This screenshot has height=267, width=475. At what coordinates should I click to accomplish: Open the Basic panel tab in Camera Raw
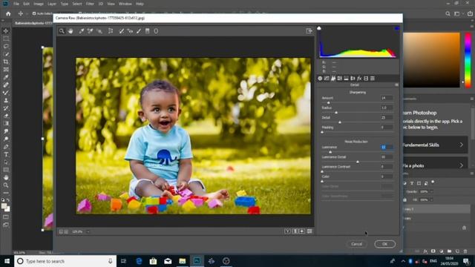[x=320, y=79]
